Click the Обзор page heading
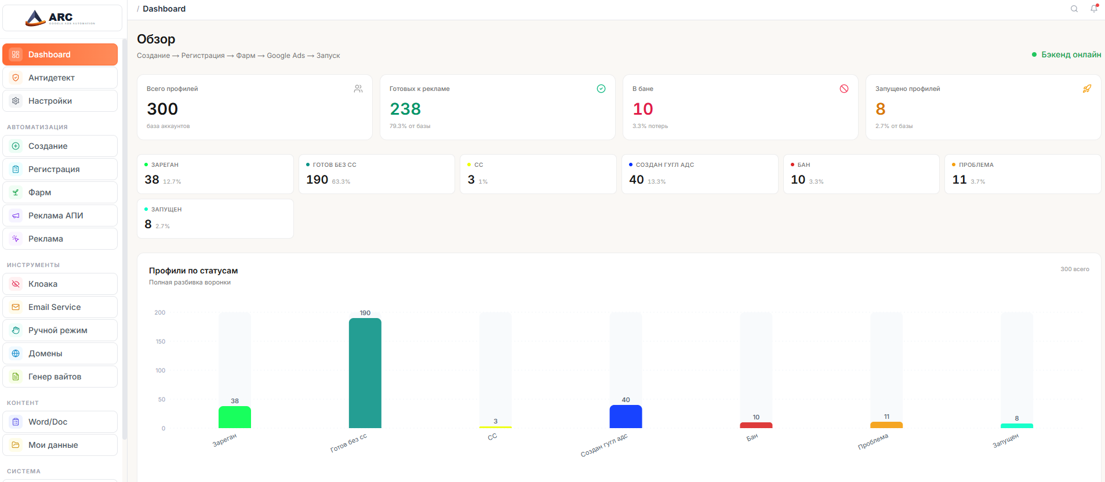 (x=156, y=39)
